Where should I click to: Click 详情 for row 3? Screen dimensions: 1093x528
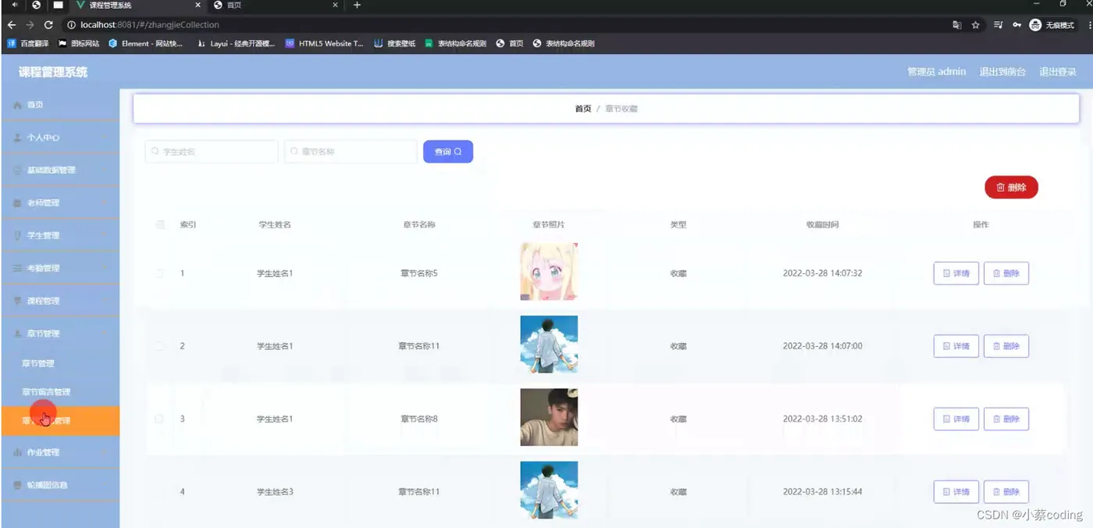956,419
